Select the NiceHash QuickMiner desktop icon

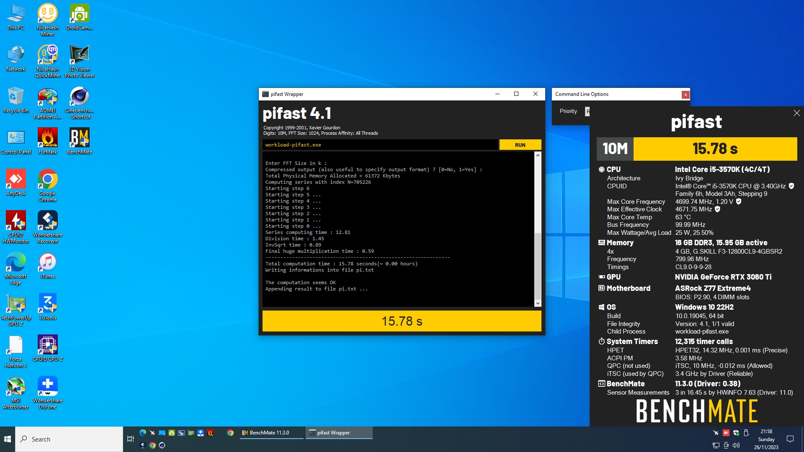click(48, 62)
